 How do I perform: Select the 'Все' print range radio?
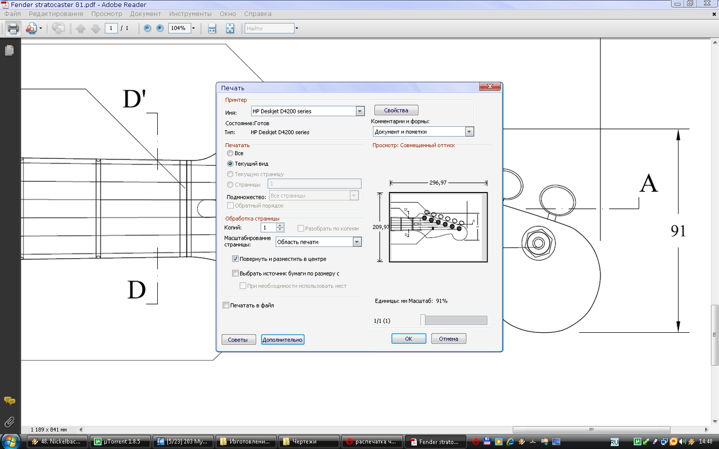pyautogui.click(x=230, y=153)
